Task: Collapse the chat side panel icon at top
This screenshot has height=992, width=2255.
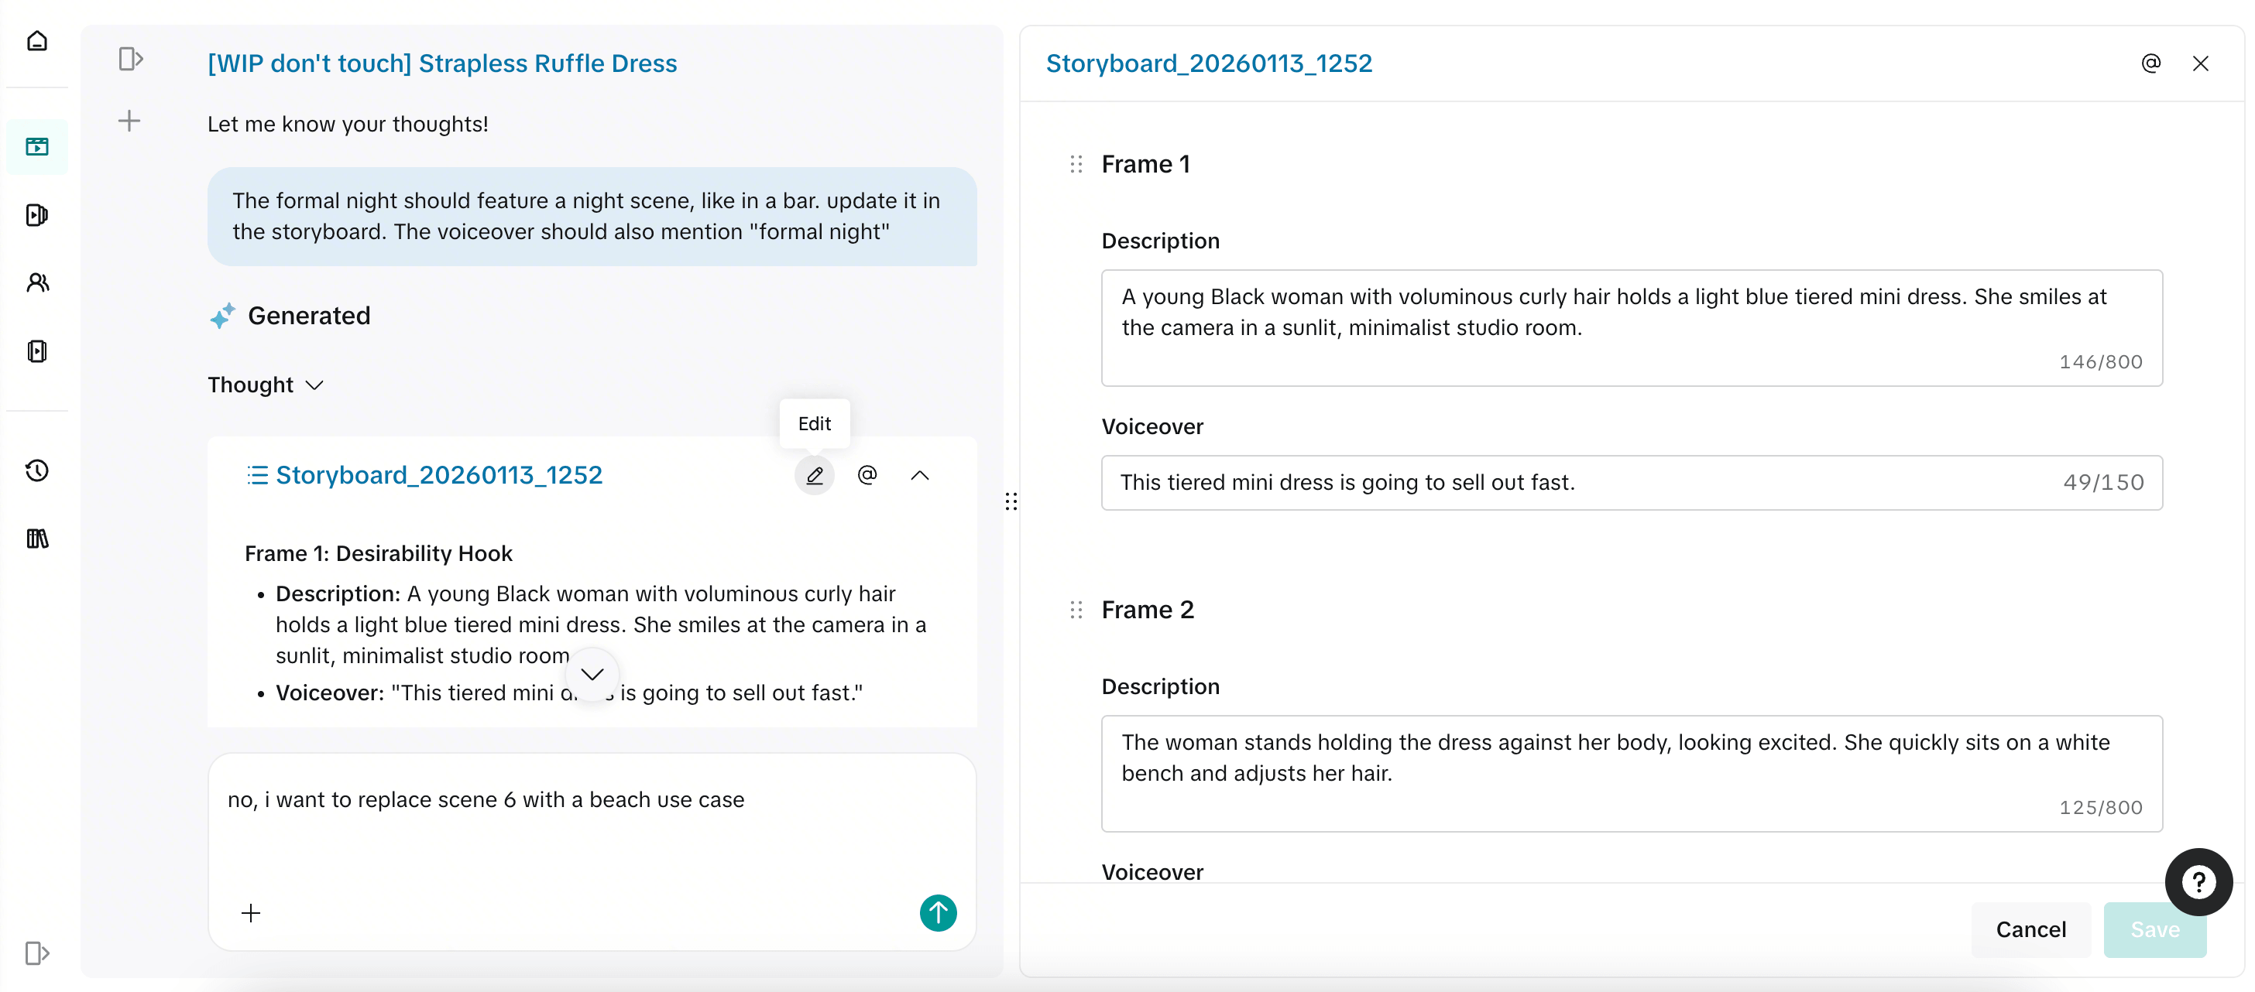Action: 130,59
